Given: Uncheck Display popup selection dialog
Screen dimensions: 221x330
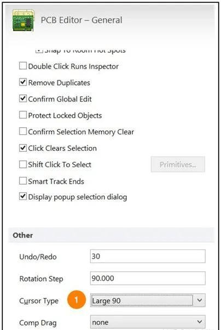Looking at the screenshot, I should [x=22, y=197].
